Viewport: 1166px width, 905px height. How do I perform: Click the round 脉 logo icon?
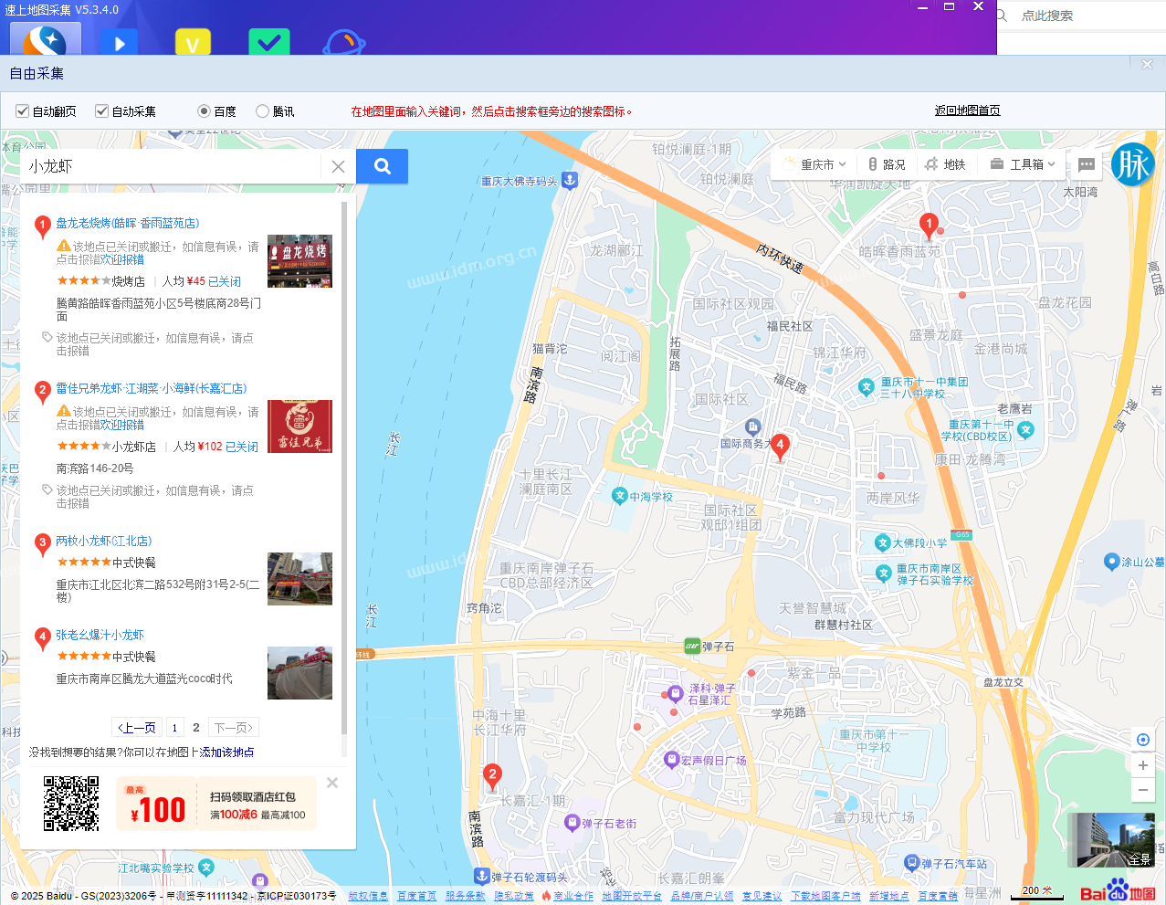point(1133,164)
